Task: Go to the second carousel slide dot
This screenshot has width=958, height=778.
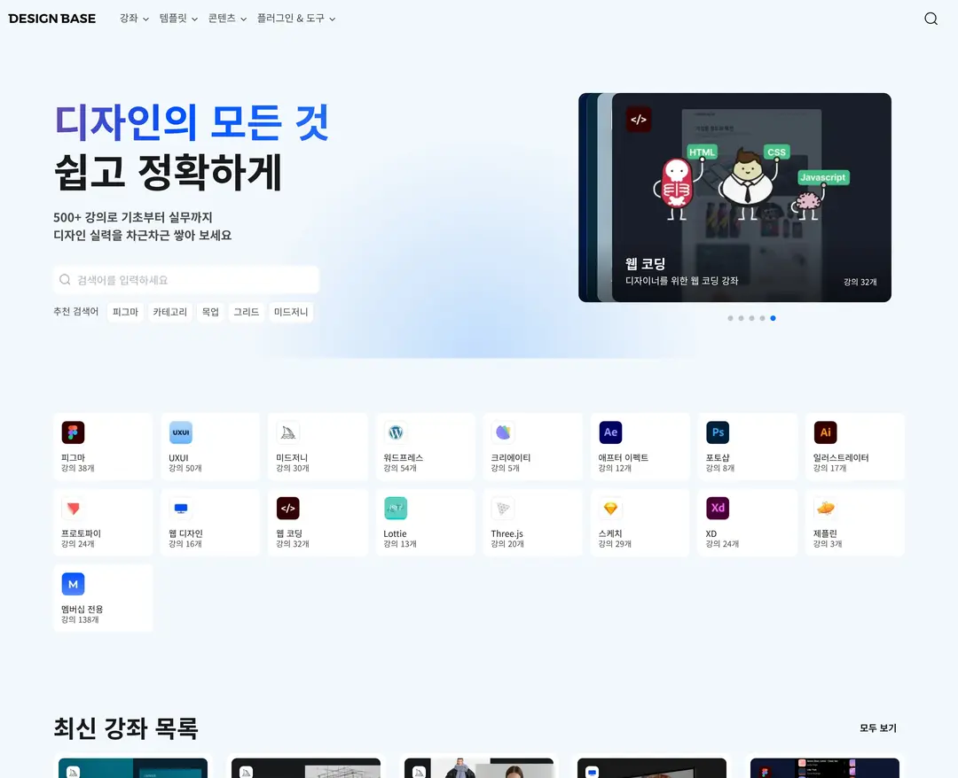Action: click(741, 318)
